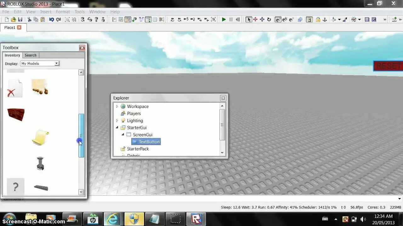The height and width of the screenshot is (226, 403).
Task: Toggle the first surface-join mode icon
Action: pyautogui.click(x=278, y=19)
